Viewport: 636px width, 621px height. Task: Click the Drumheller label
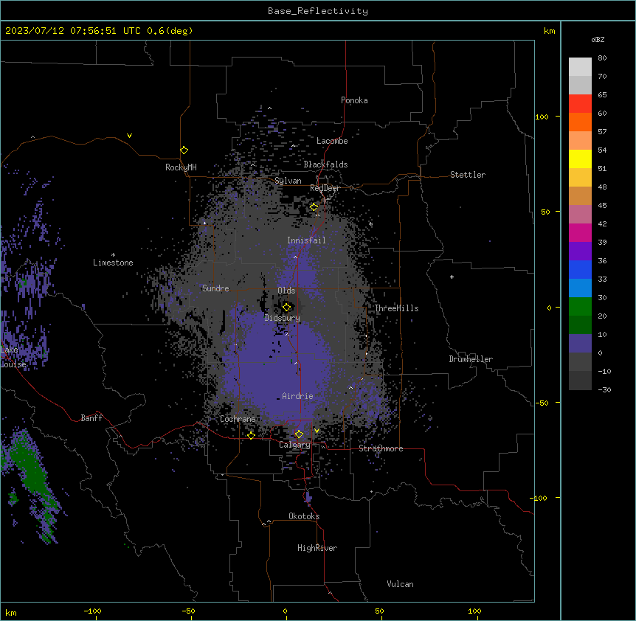[x=471, y=359]
